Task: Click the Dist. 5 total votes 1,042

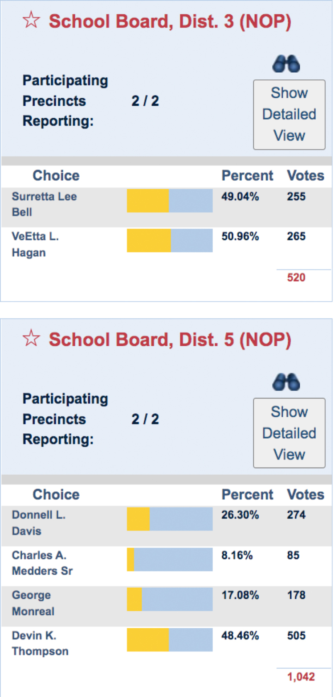Action: pyautogui.click(x=301, y=677)
